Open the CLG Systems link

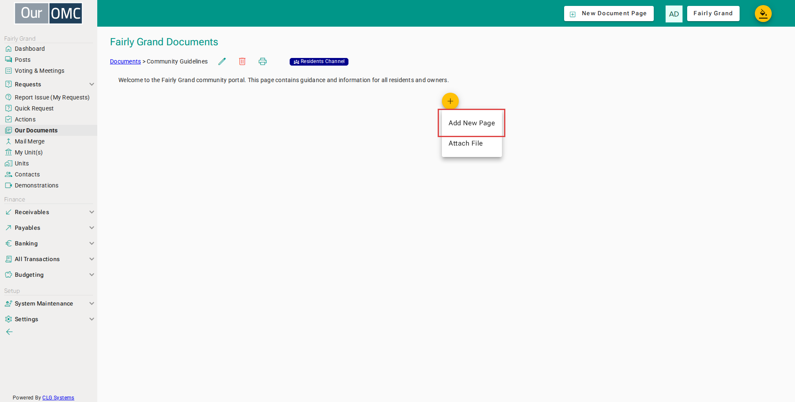tap(58, 398)
